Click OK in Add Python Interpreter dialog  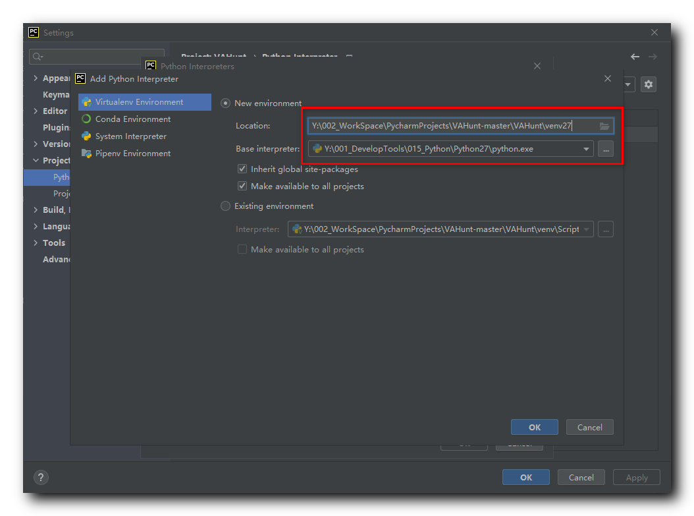coord(534,428)
